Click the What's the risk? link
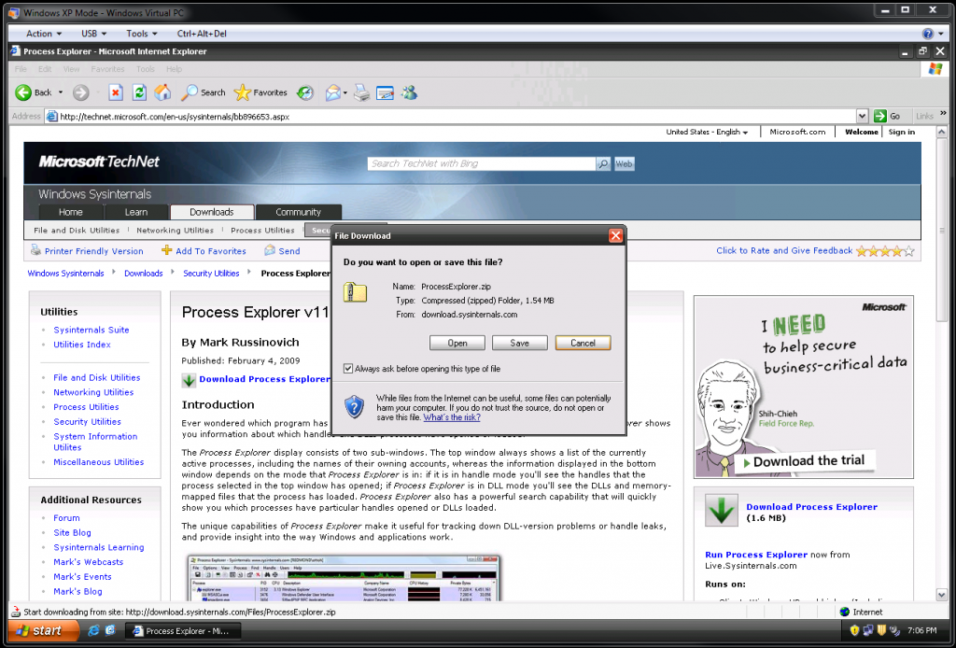Image resolution: width=956 pixels, height=648 pixels. tap(452, 417)
